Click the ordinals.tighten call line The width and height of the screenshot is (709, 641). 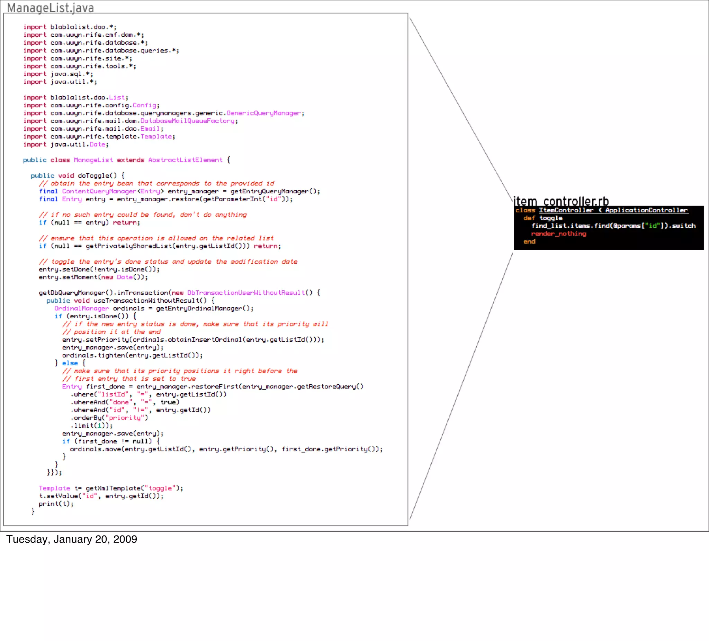(132, 355)
